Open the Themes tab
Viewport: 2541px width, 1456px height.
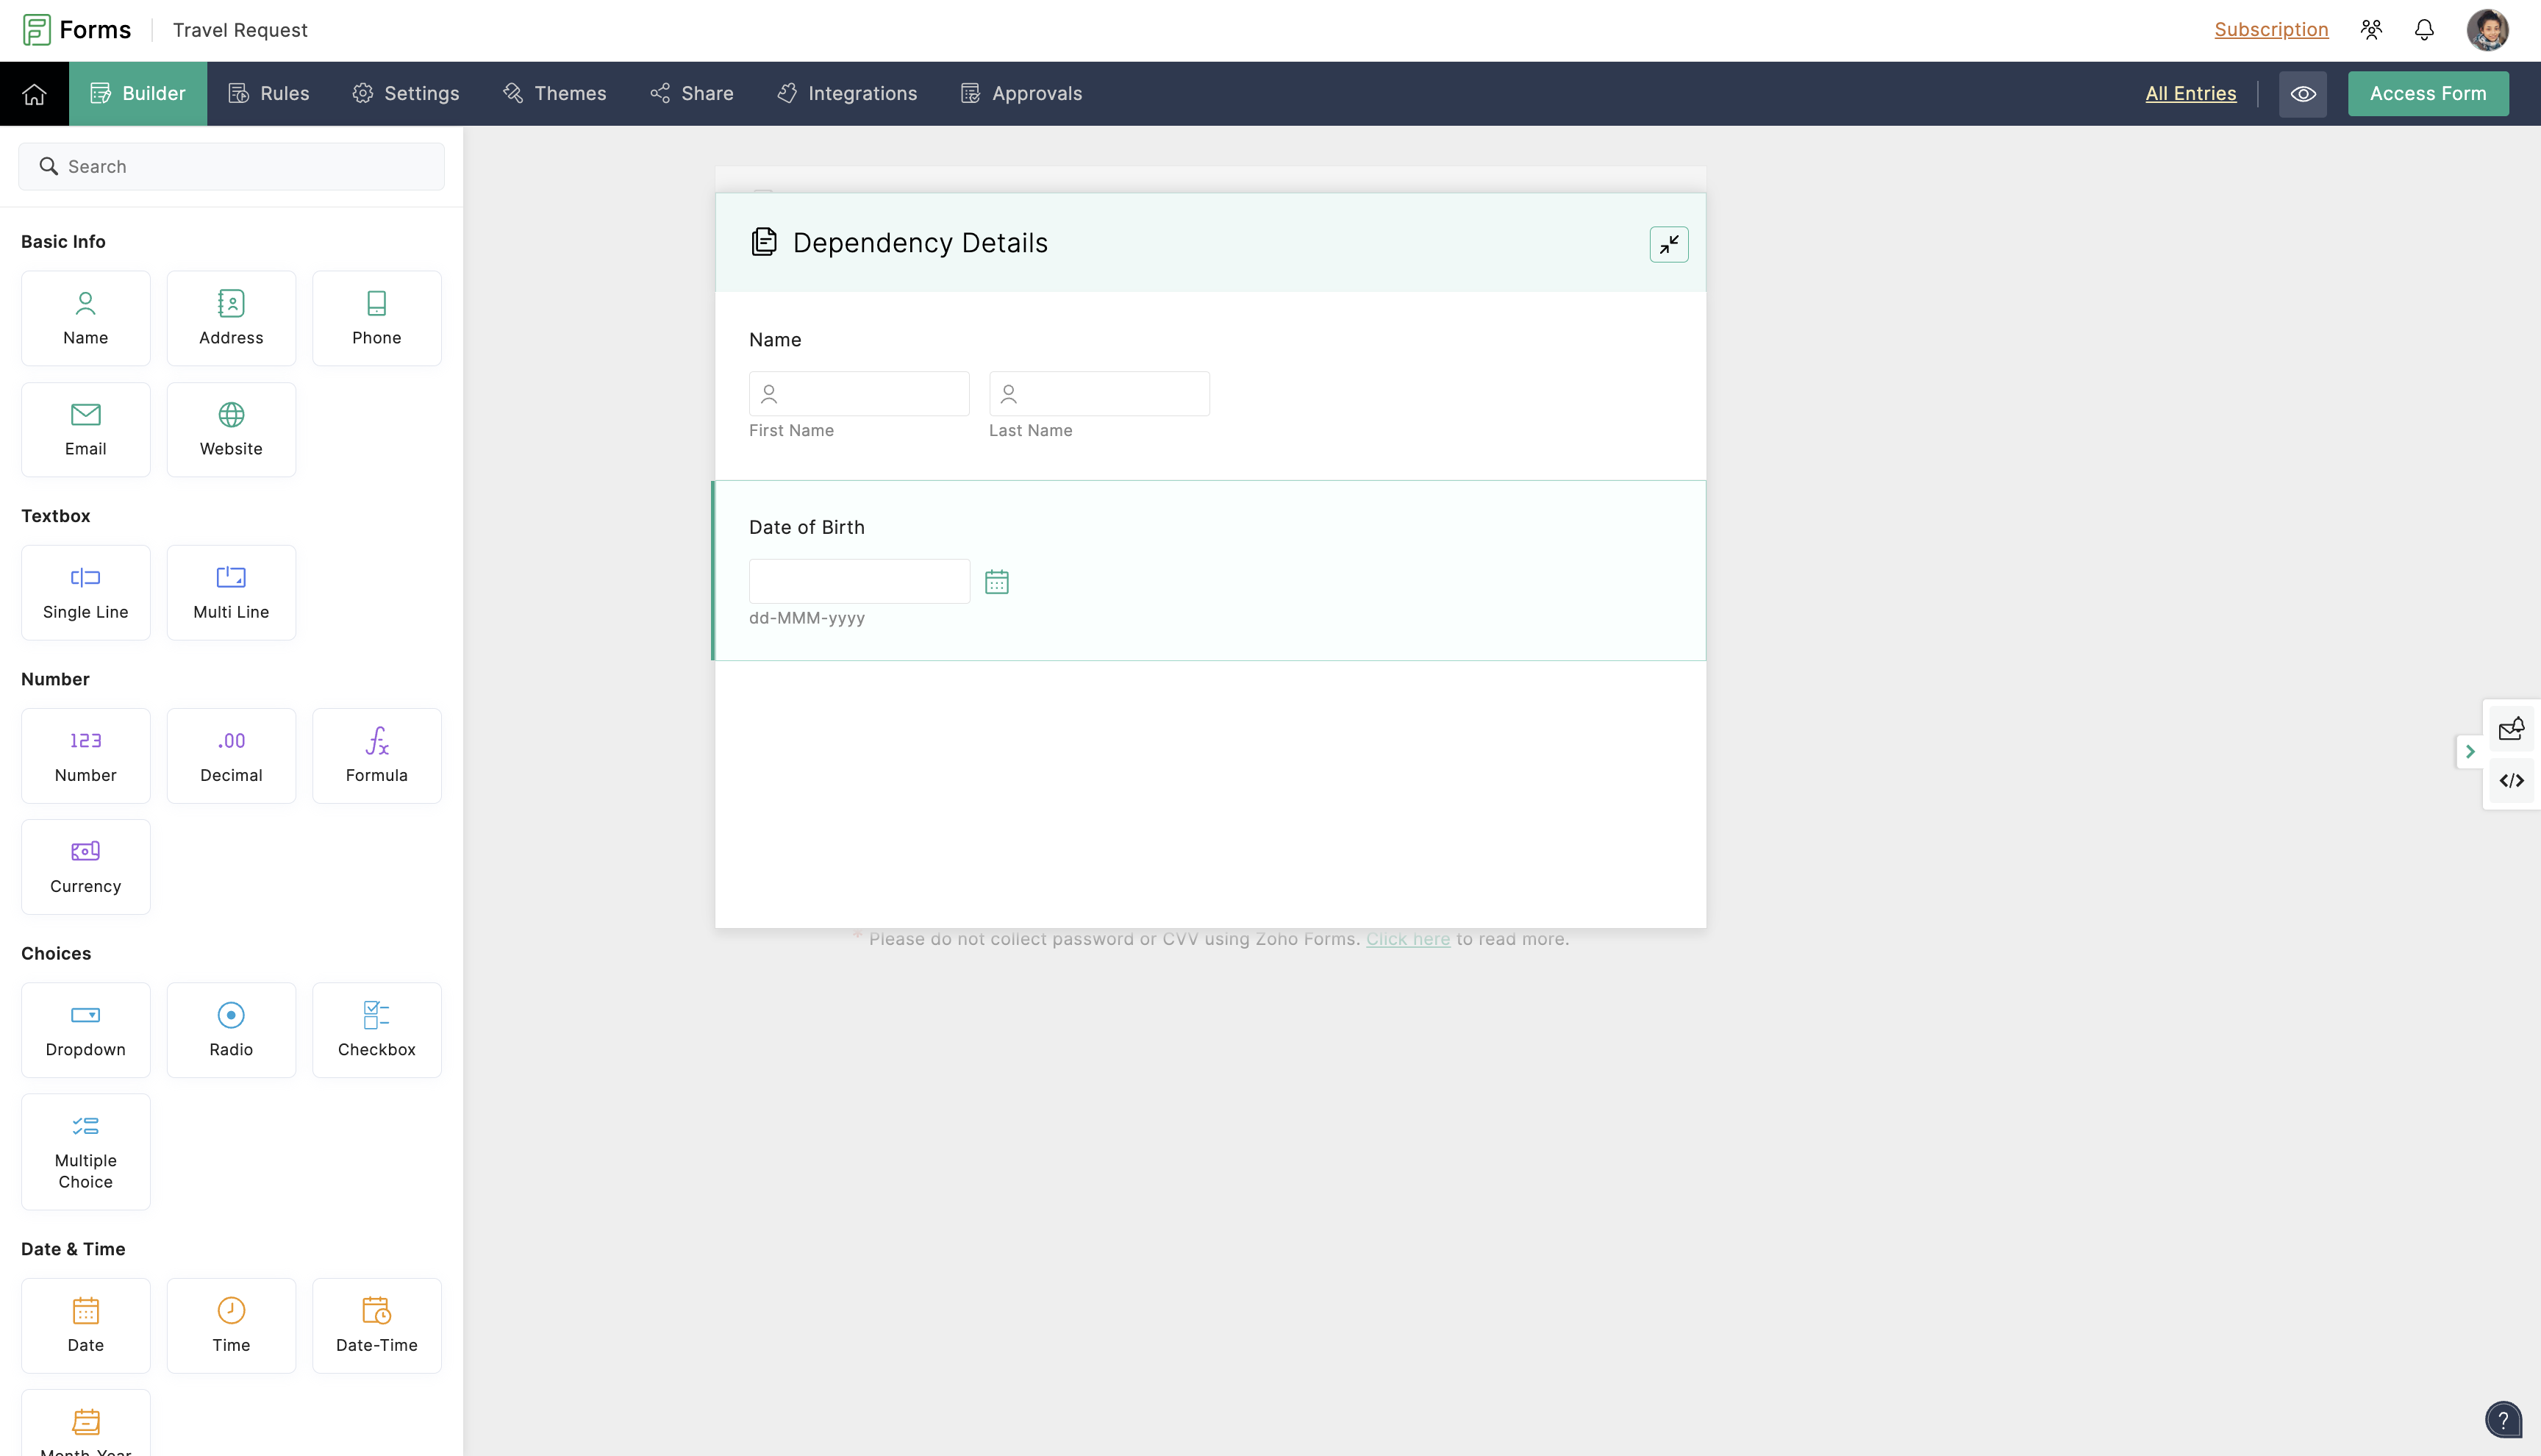click(x=555, y=94)
